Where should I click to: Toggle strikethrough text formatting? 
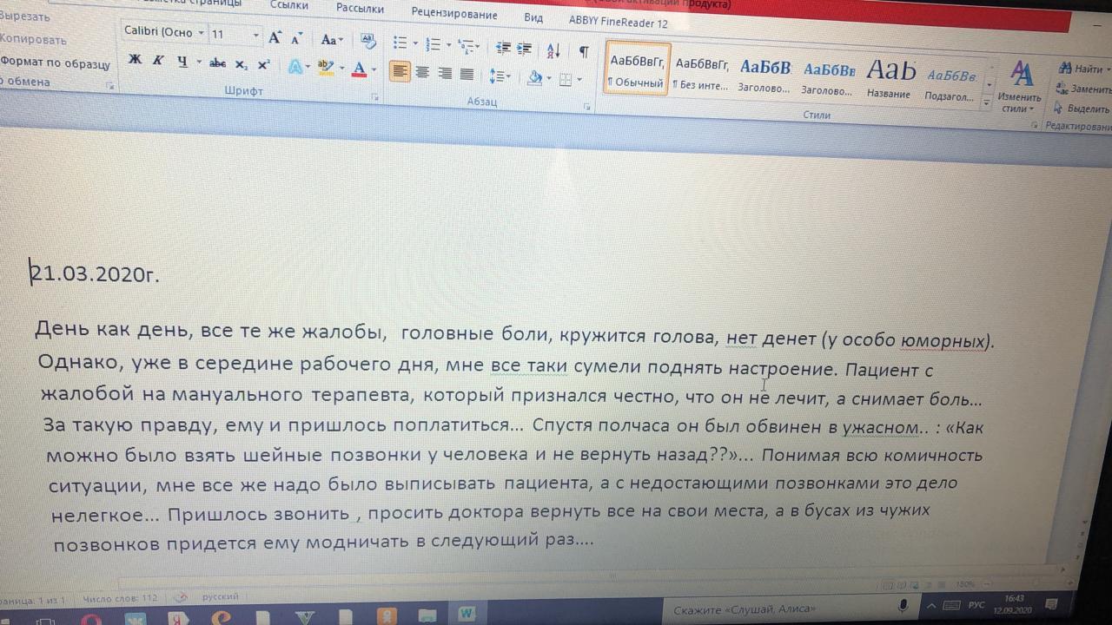point(217,63)
